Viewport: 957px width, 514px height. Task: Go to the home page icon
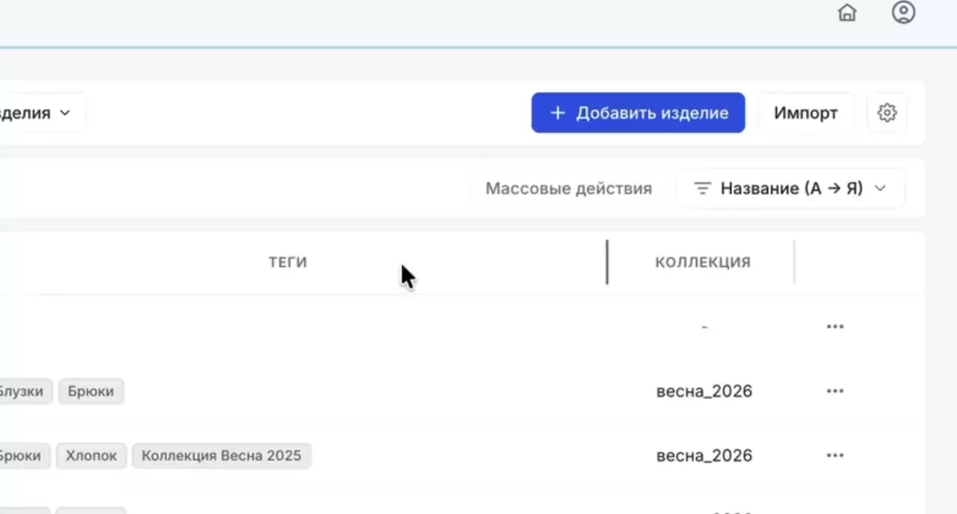[847, 13]
